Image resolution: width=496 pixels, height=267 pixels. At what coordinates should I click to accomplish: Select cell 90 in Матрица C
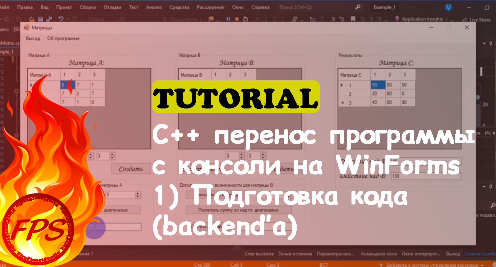tap(408, 103)
